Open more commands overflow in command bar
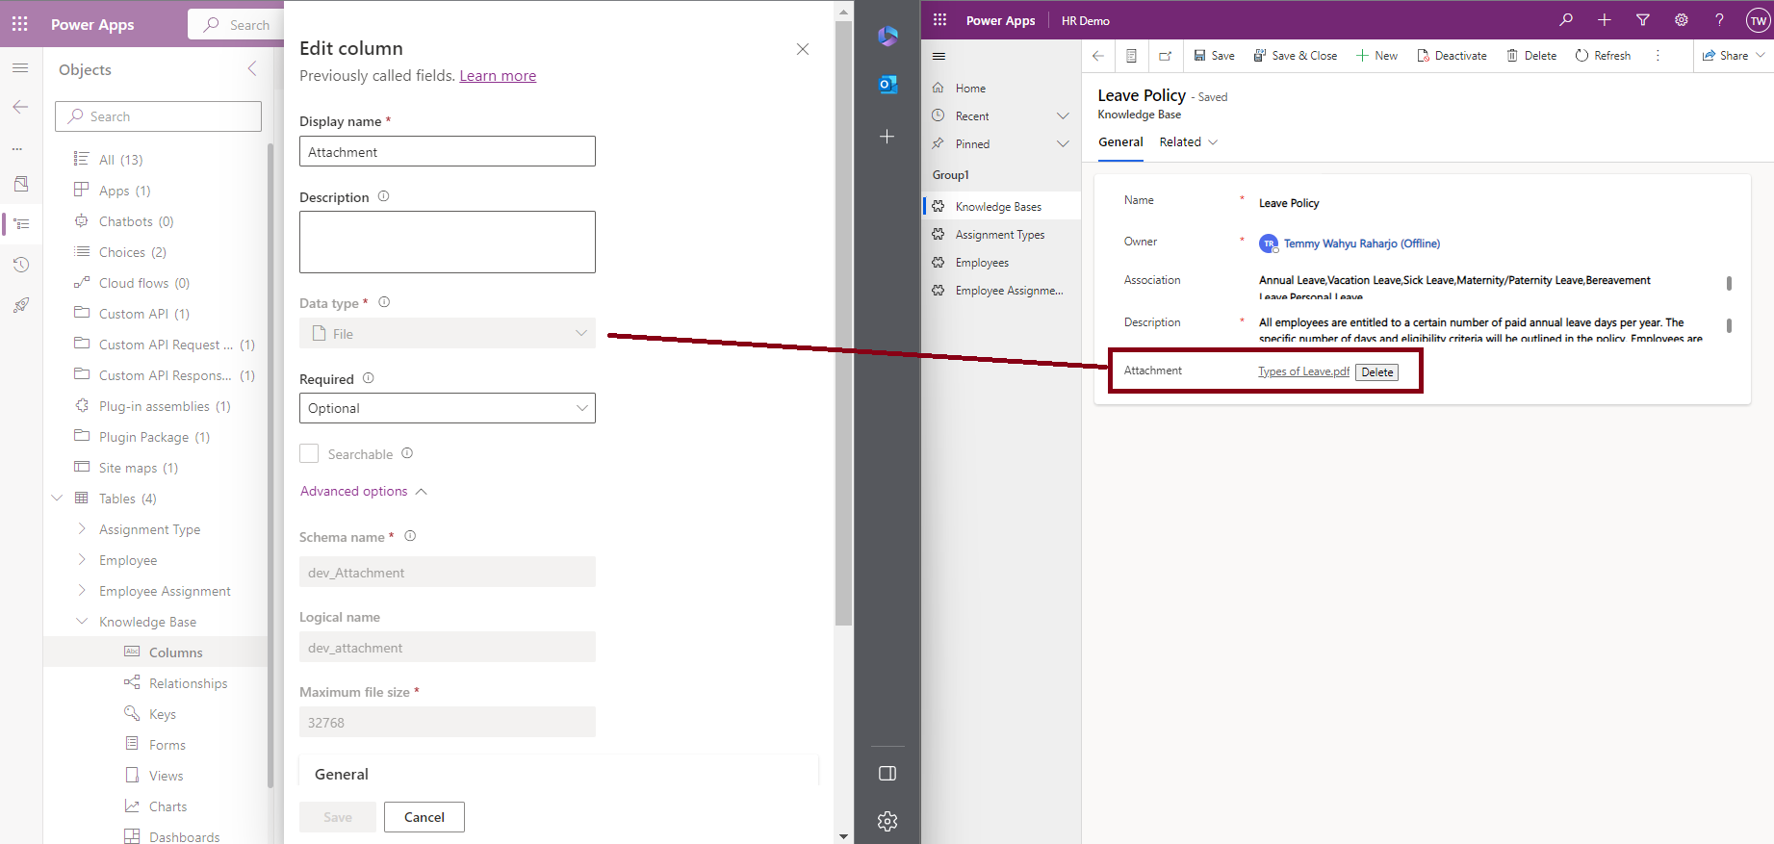Viewport: 1774px width, 844px height. 1658,56
